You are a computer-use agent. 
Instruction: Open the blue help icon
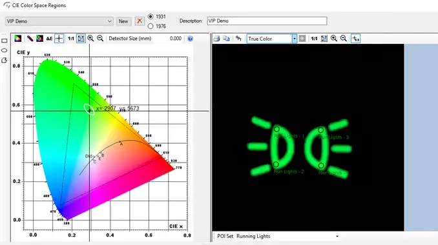click(x=190, y=39)
